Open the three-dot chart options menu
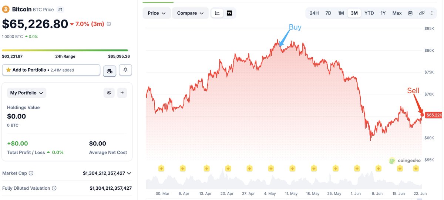The image size is (444, 200). (432, 13)
